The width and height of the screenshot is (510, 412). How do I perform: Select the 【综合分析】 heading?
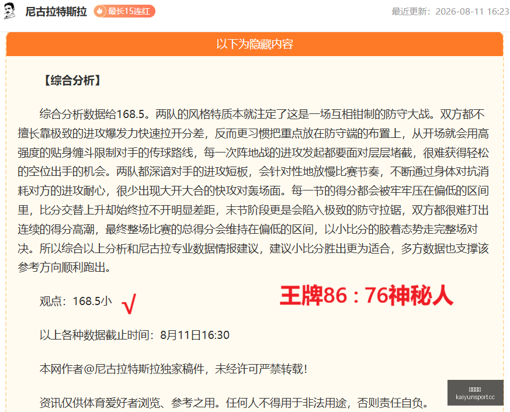pos(72,81)
